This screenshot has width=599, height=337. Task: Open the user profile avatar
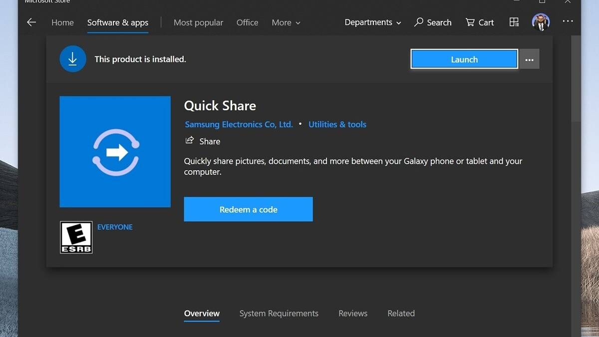(541, 22)
